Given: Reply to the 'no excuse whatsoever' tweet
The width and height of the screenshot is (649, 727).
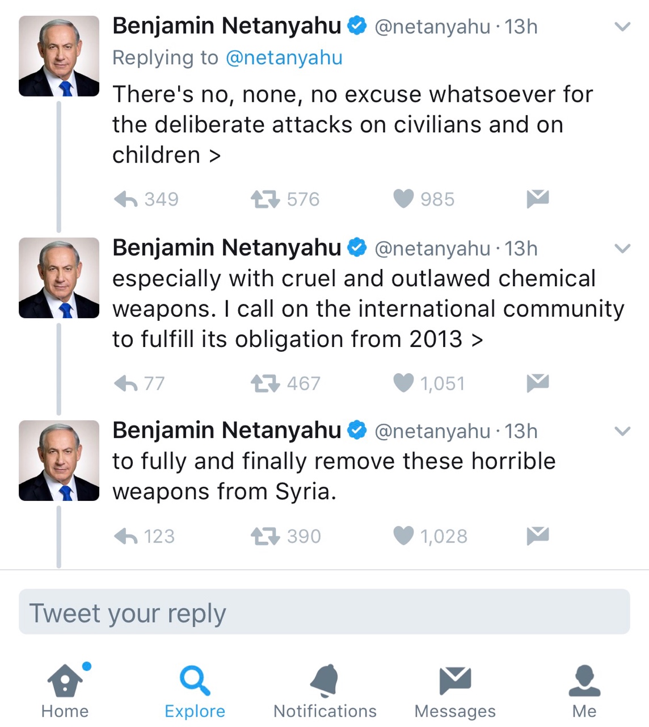Looking at the screenshot, I should click(126, 199).
